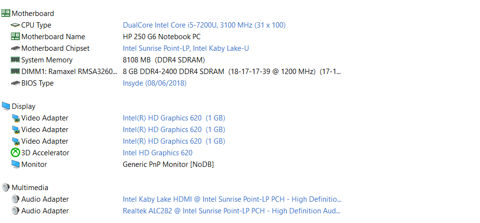480x223 pixels.
Task: Click the System Memory RAM icon
Action: 15,59
